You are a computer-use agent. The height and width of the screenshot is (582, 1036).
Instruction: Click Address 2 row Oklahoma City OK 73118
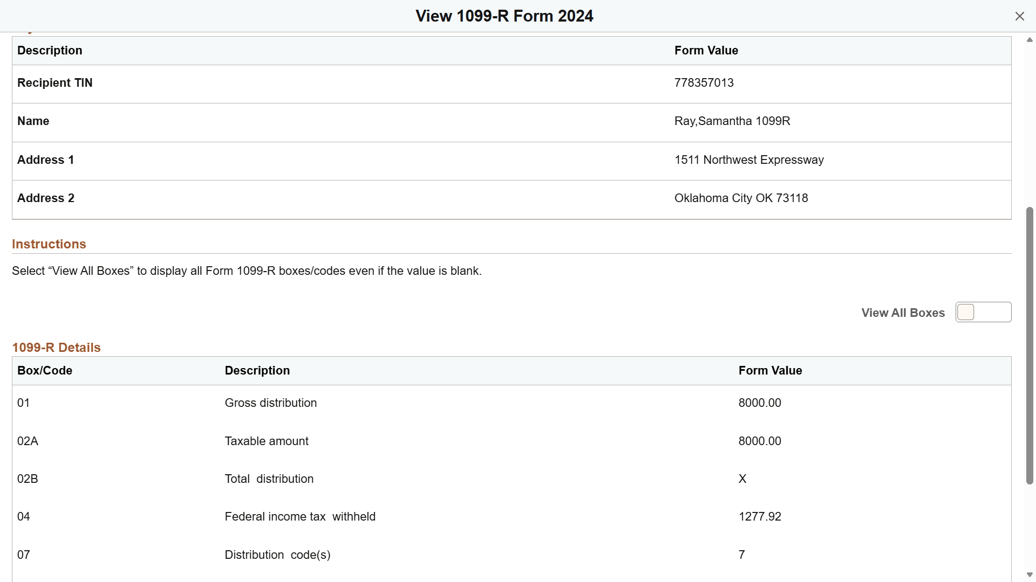741,198
